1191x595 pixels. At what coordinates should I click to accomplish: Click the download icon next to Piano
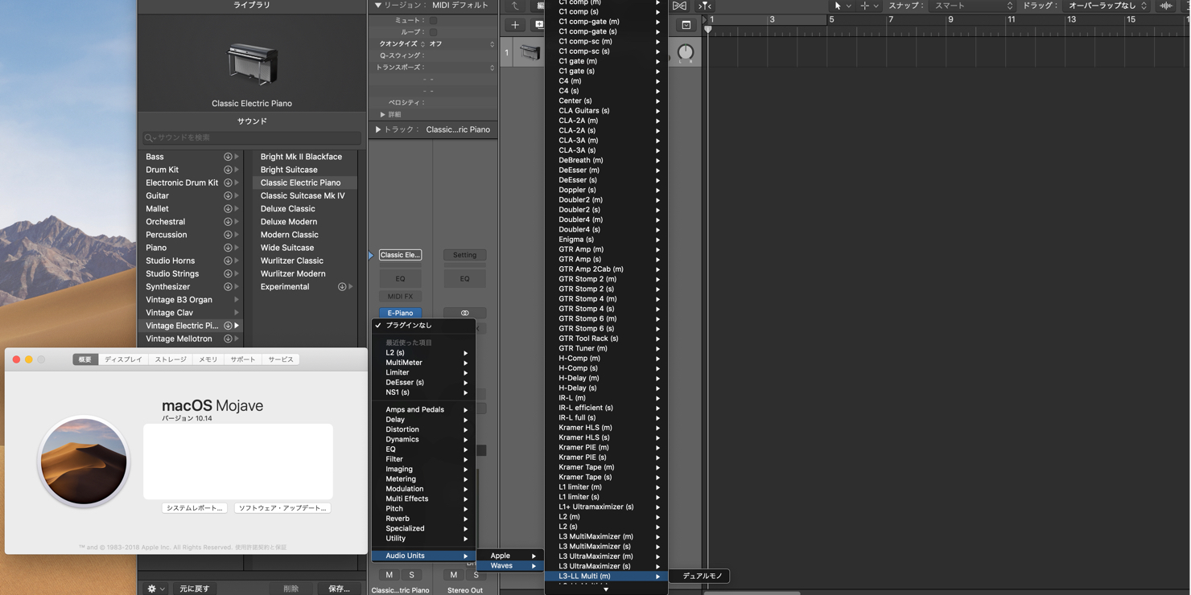[228, 248]
